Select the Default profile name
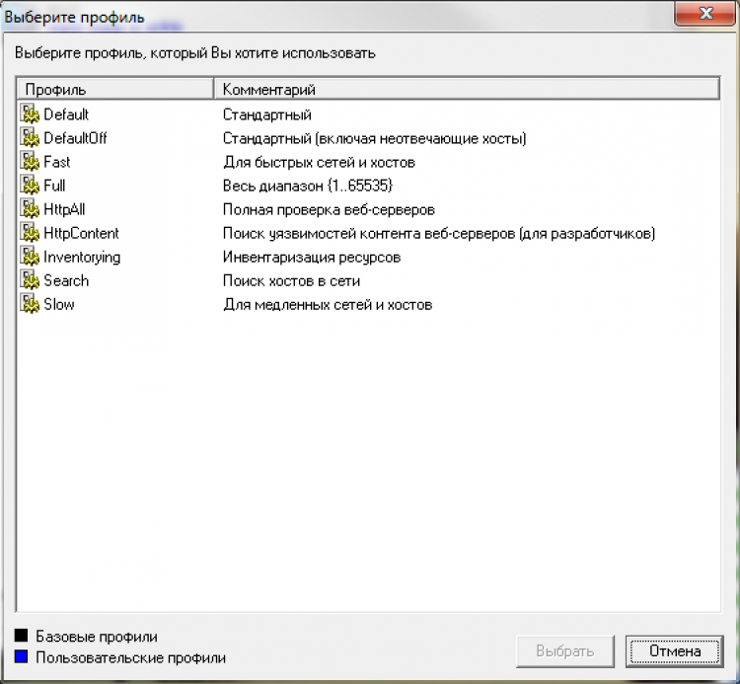Viewport: 740px width, 684px height. point(66,114)
